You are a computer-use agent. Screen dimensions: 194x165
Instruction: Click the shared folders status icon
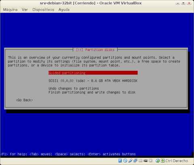(x=140, y=161)
